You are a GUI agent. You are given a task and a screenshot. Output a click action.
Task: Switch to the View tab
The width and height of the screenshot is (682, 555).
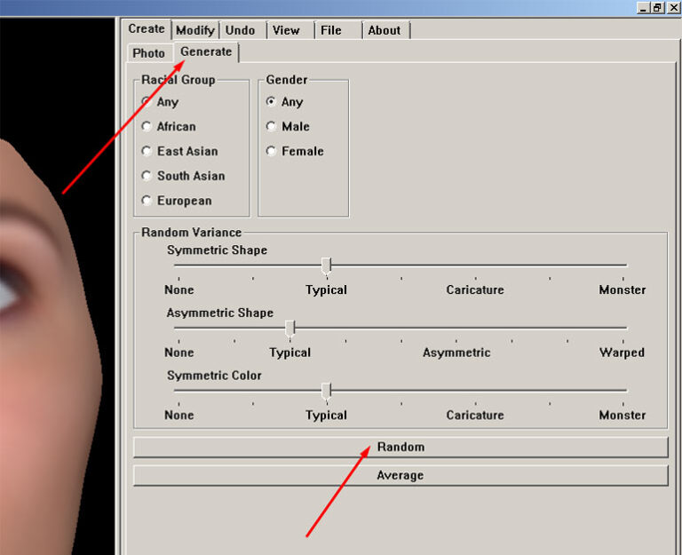pyautogui.click(x=286, y=30)
